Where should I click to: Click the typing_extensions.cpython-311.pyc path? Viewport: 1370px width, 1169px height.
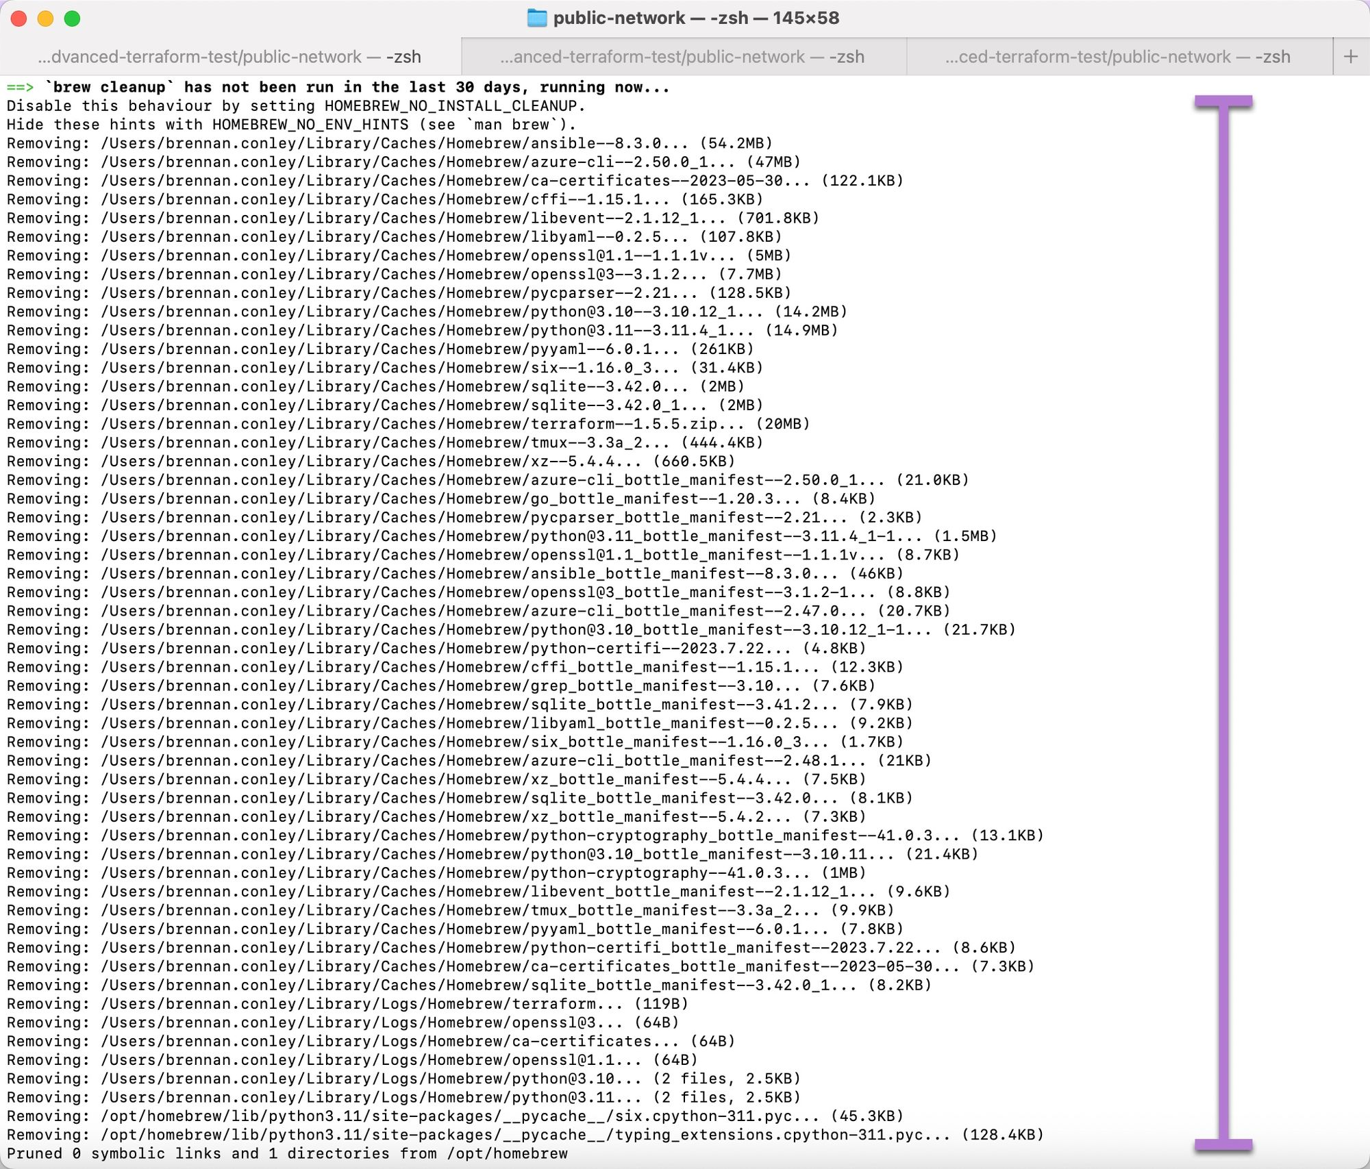[x=769, y=1135]
